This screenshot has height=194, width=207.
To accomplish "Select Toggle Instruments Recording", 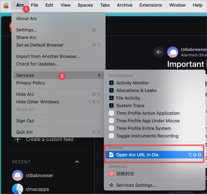I will [154, 136].
